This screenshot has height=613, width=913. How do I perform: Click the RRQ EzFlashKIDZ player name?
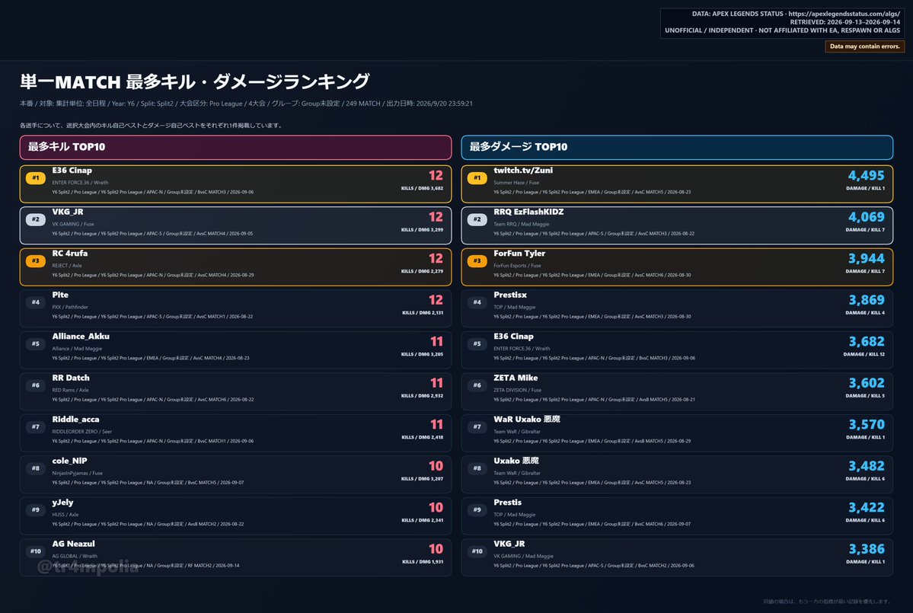pos(528,212)
